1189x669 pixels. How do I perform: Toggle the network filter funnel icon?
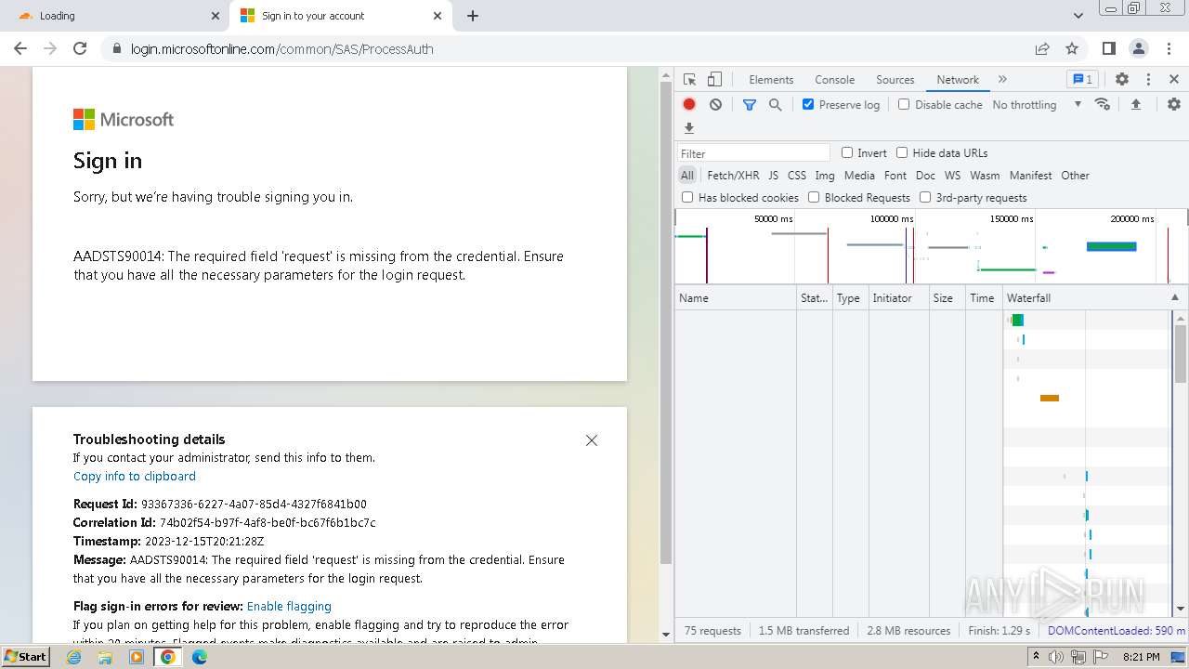coord(750,105)
